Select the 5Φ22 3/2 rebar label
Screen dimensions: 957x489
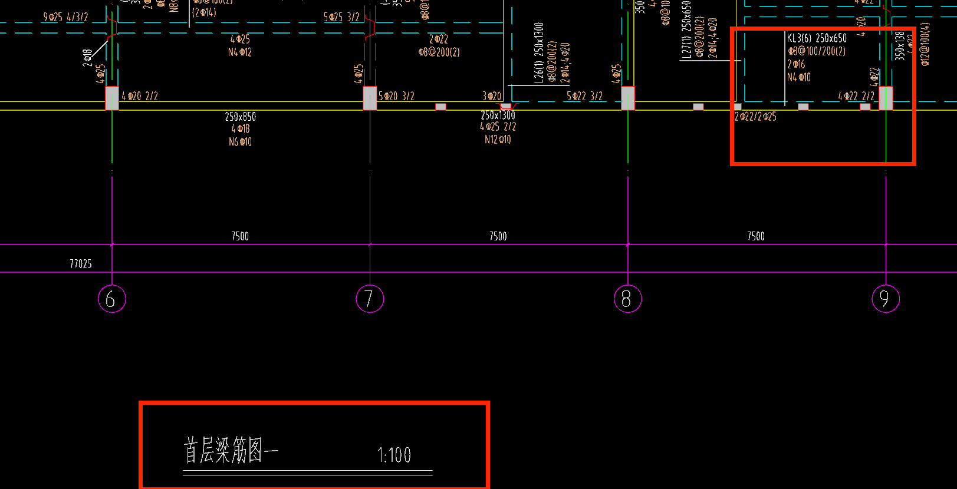pyautogui.click(x=584, y=96)
